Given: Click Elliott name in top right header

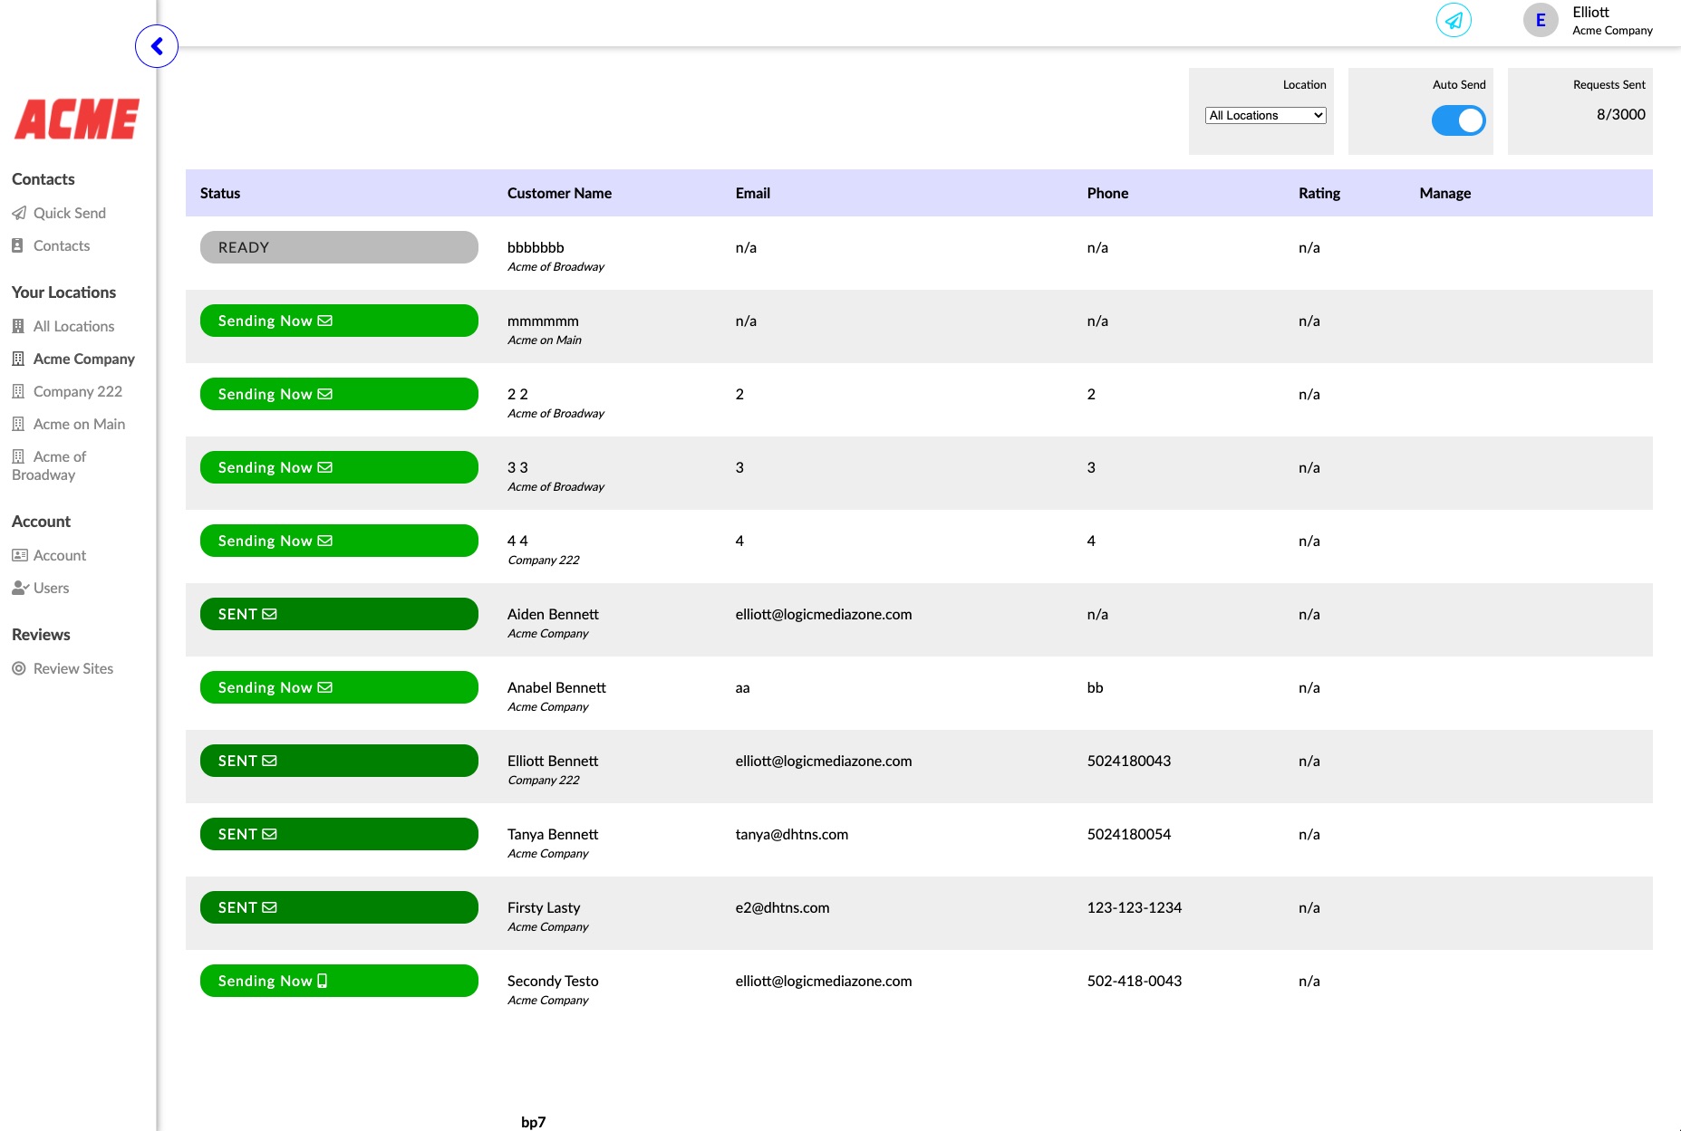Looking at the screenshot, I should pos(1591,12).
